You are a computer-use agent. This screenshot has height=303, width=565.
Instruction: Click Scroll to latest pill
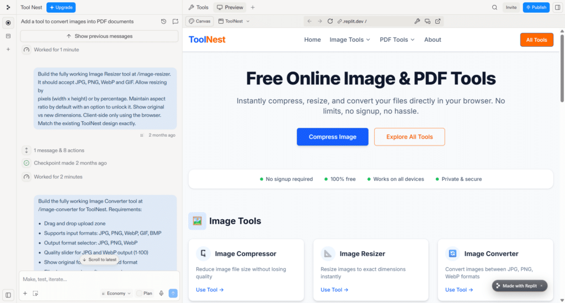[x=99, y=260]
